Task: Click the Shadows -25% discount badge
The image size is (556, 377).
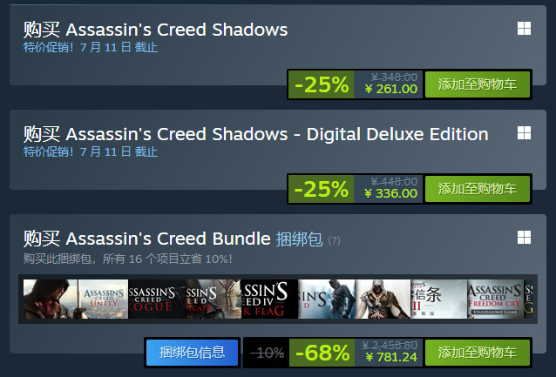Action: [x=321, y=85]
